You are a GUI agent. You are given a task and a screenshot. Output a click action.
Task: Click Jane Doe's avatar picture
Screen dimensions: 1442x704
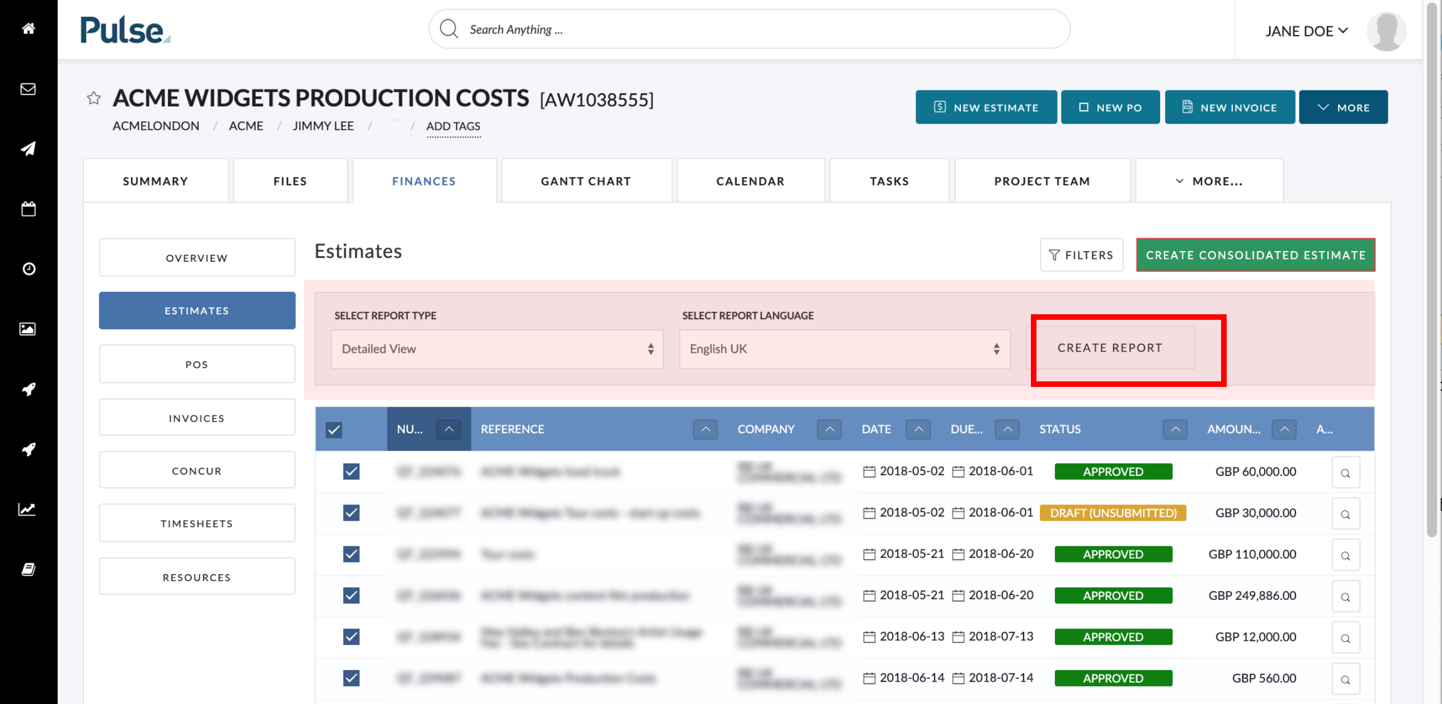point(1386,31)
